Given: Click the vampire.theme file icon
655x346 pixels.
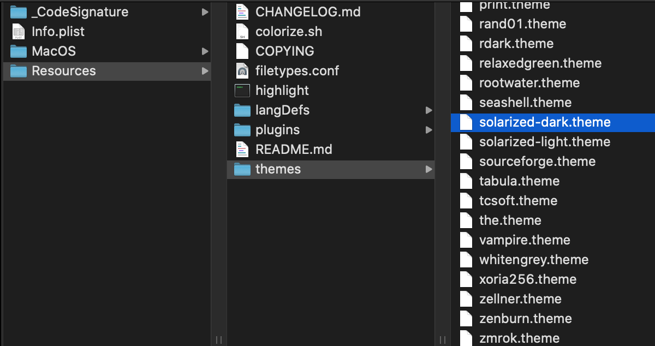Looking at the screenshot, I should coord(466,240).
